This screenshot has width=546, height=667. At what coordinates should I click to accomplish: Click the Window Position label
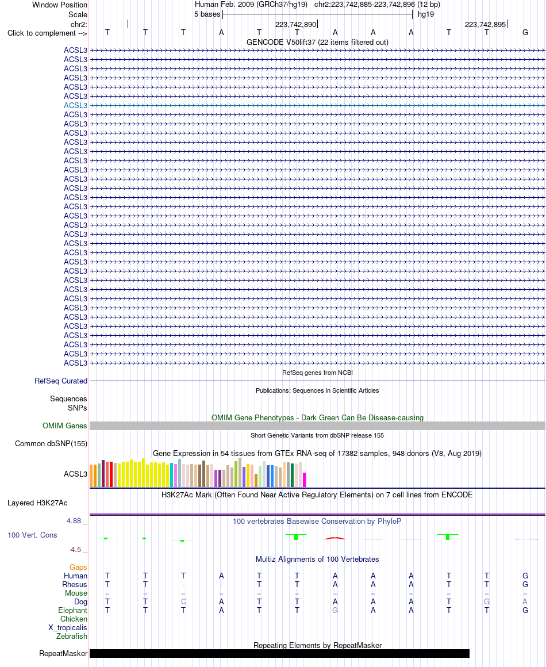coord(60,5)
